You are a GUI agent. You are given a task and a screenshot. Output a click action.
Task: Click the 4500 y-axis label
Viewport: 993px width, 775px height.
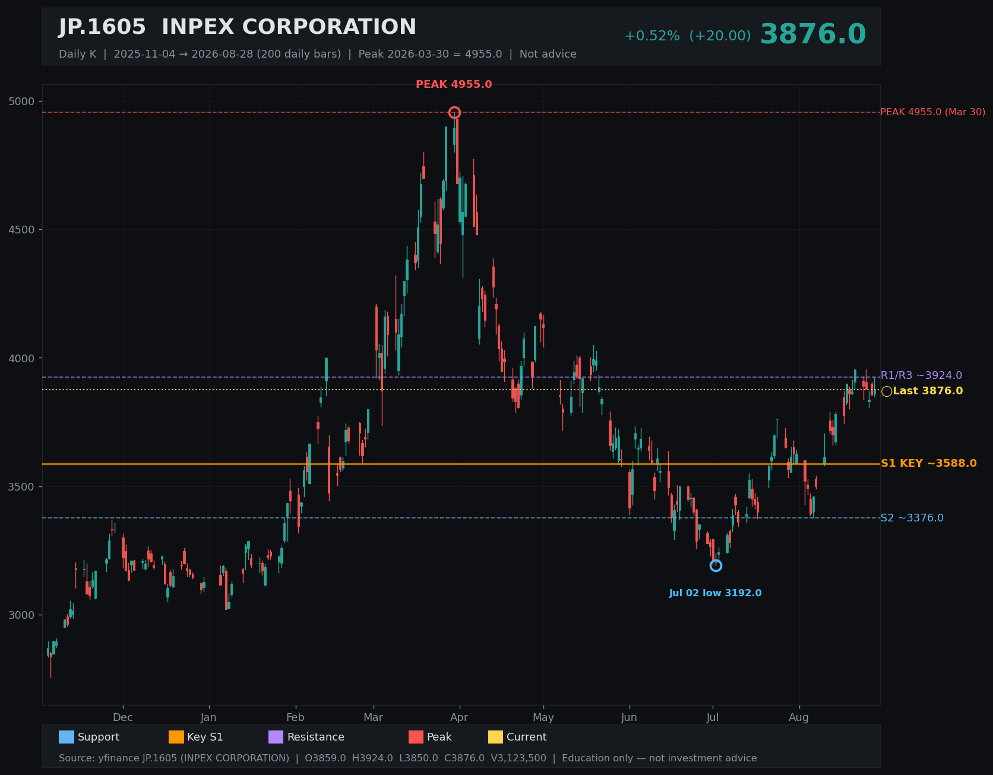coord(22,230)
